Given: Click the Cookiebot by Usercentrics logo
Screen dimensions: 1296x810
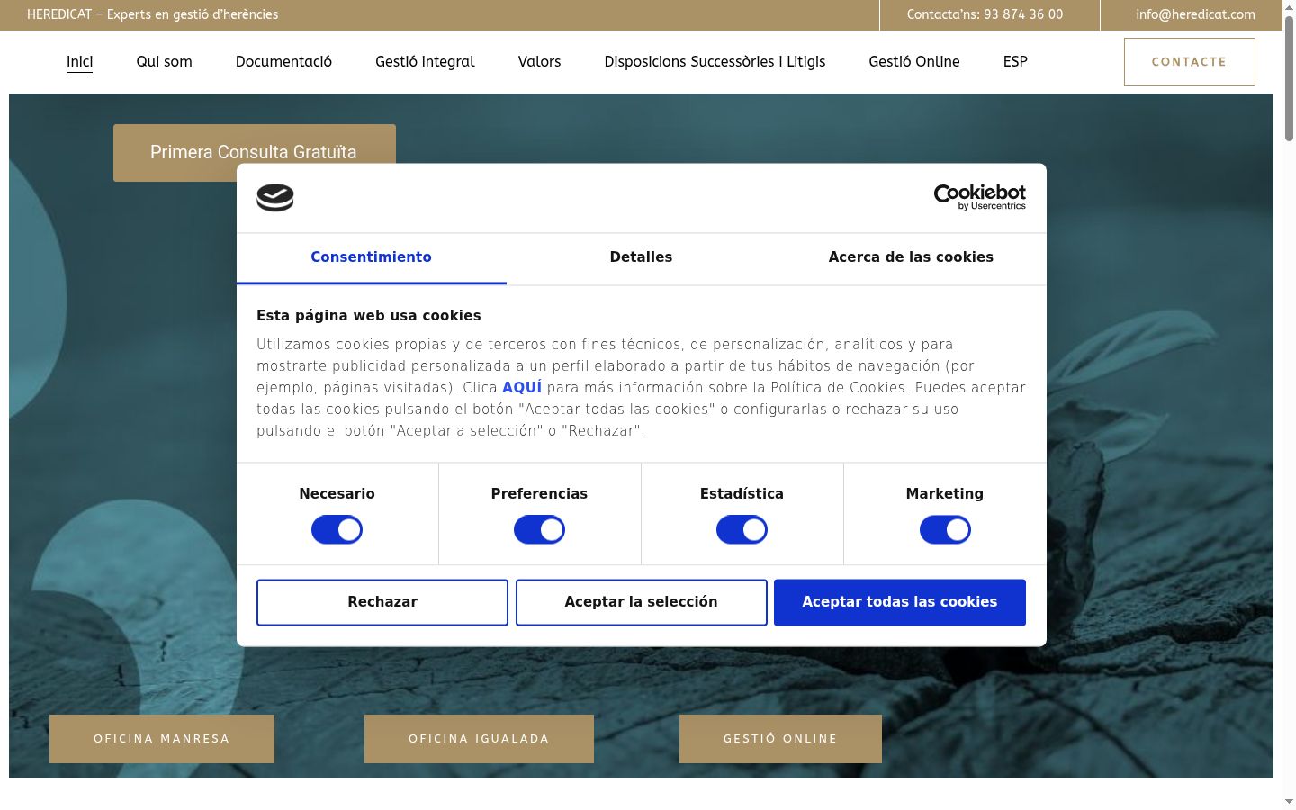Looking at the screenshot, I should [x=979, y=197].
